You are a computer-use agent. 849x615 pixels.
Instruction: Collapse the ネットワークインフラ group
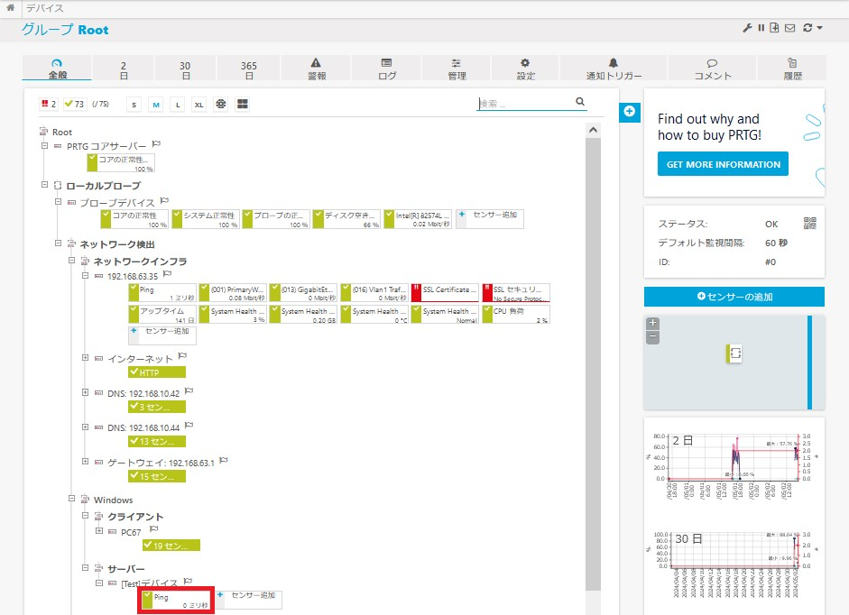click(71, 261)
